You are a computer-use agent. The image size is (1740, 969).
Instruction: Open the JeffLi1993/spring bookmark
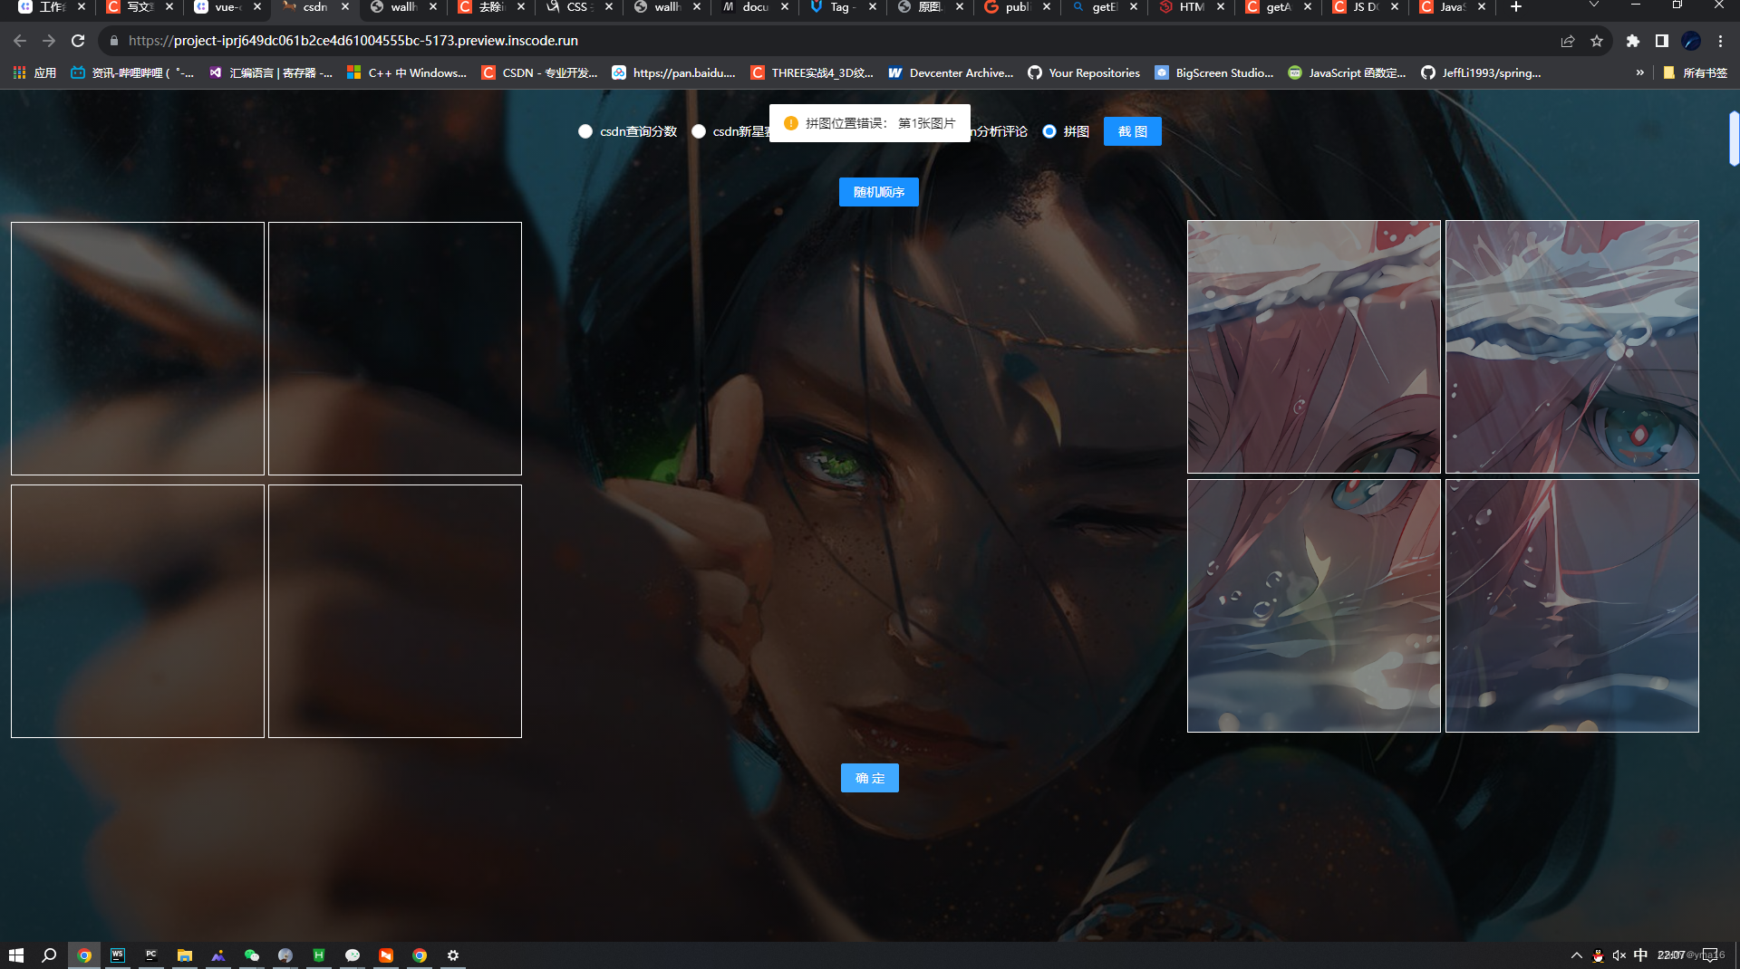click(x=1481, y=72)
